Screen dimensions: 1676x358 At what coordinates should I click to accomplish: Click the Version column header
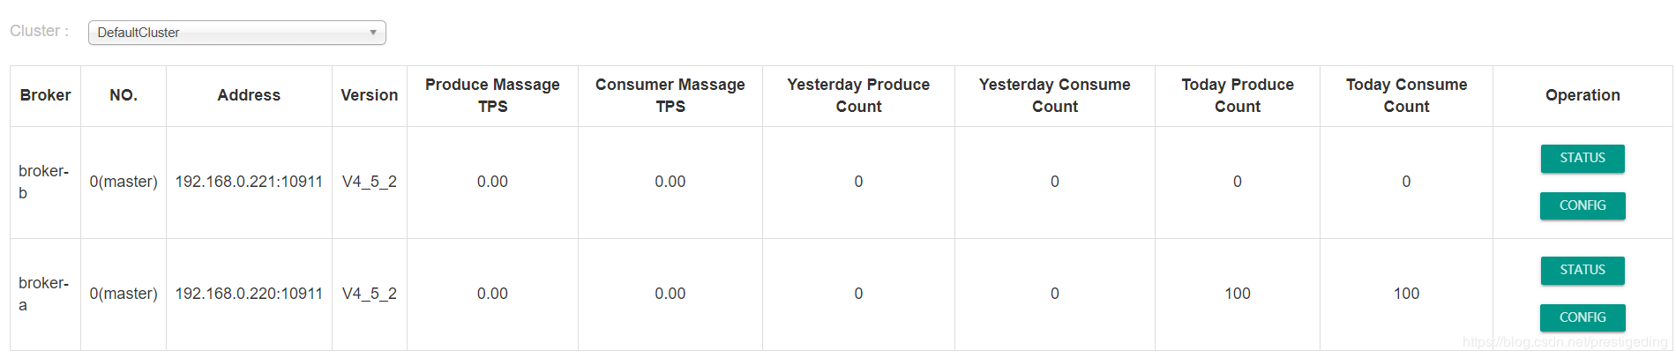click(369, 95)
